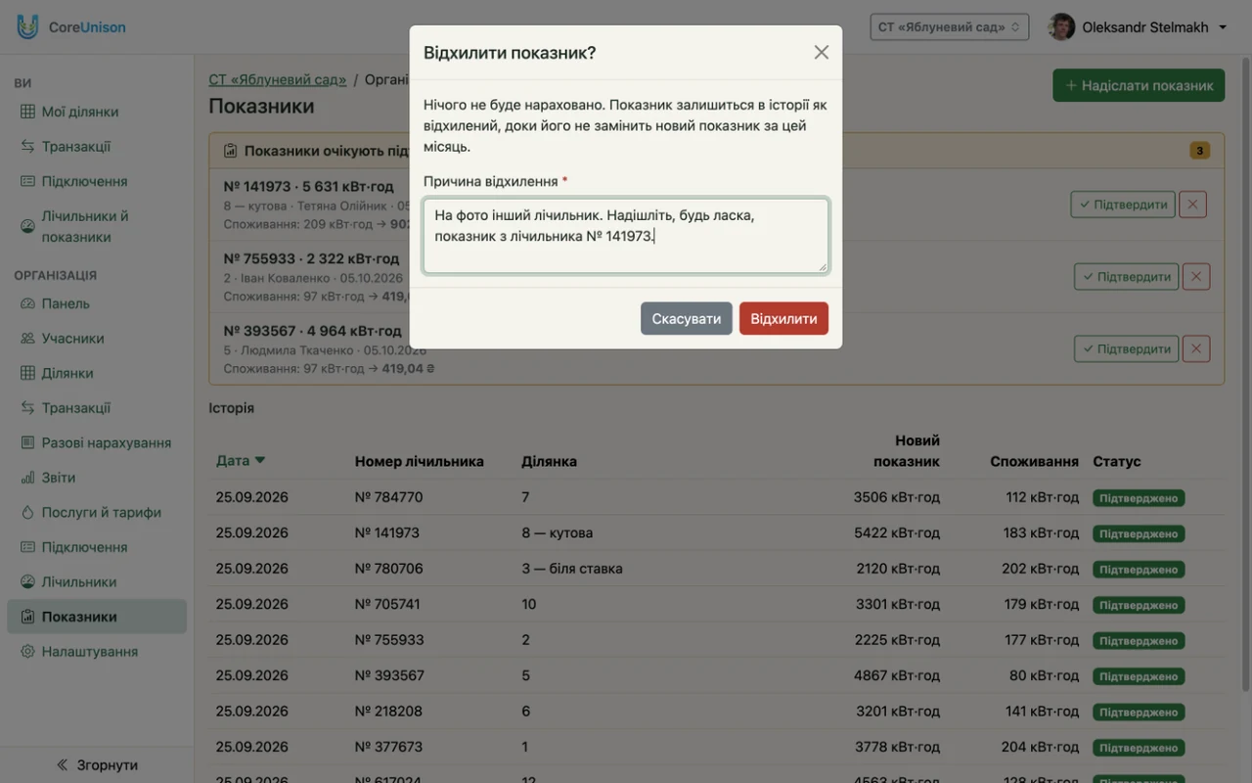Click the Послуги й тарифи droplet icon
Image resolution: width=1252 pixels, height=783 pixels.
click(x=27, y=512)
